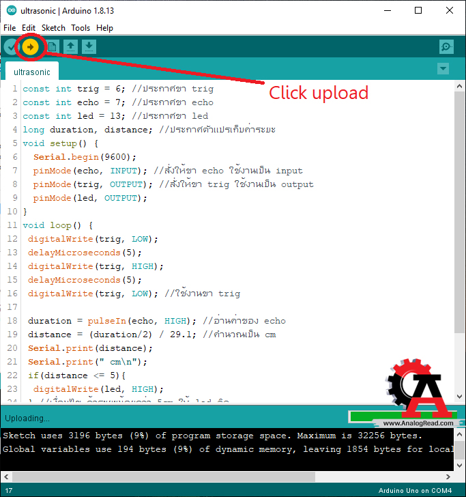Open the Help menu
Image resolution: width=466 pixels, height=497 pixels.
(x=104, y=28)
